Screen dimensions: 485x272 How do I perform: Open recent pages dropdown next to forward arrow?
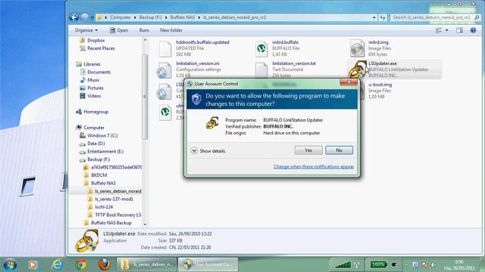point(92,17)
